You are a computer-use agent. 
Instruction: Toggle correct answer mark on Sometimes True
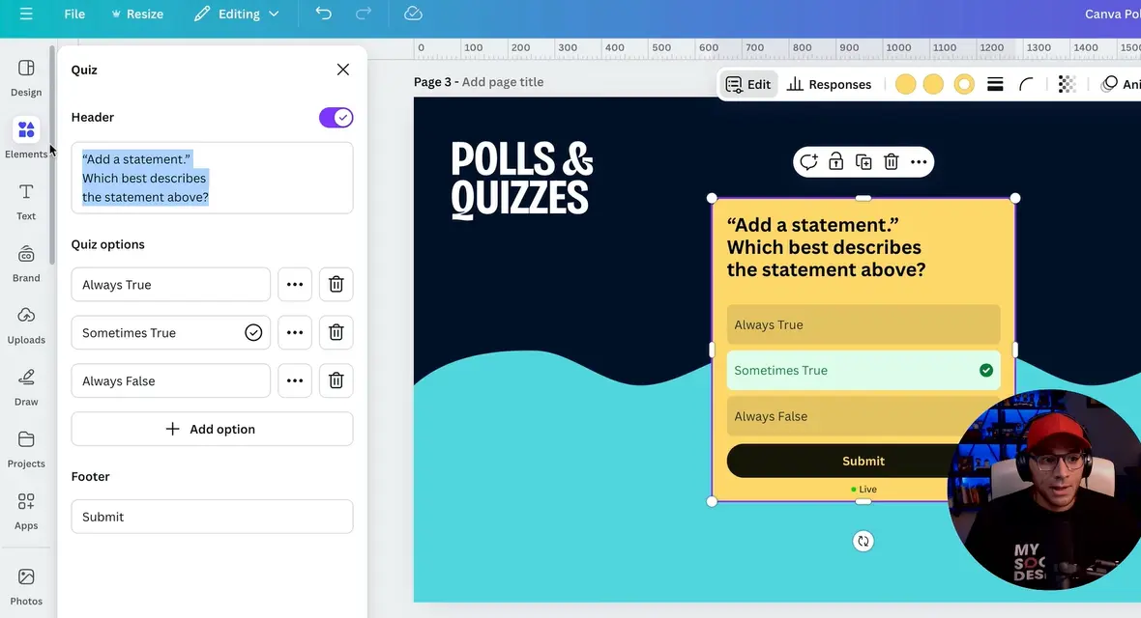[253, 333]
